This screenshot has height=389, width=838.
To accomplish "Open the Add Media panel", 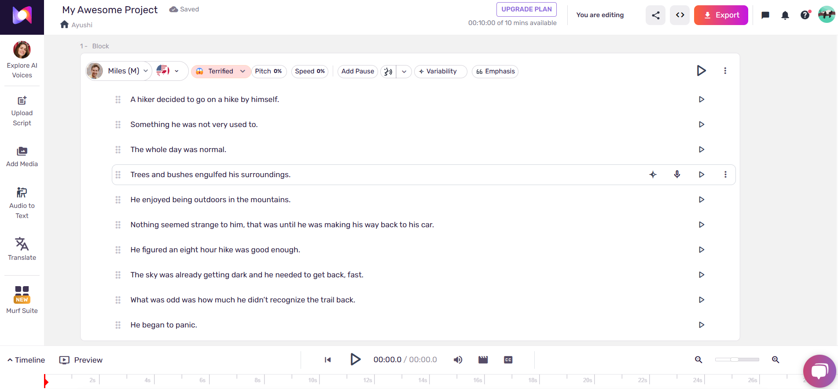I will [x=22, y=157].
